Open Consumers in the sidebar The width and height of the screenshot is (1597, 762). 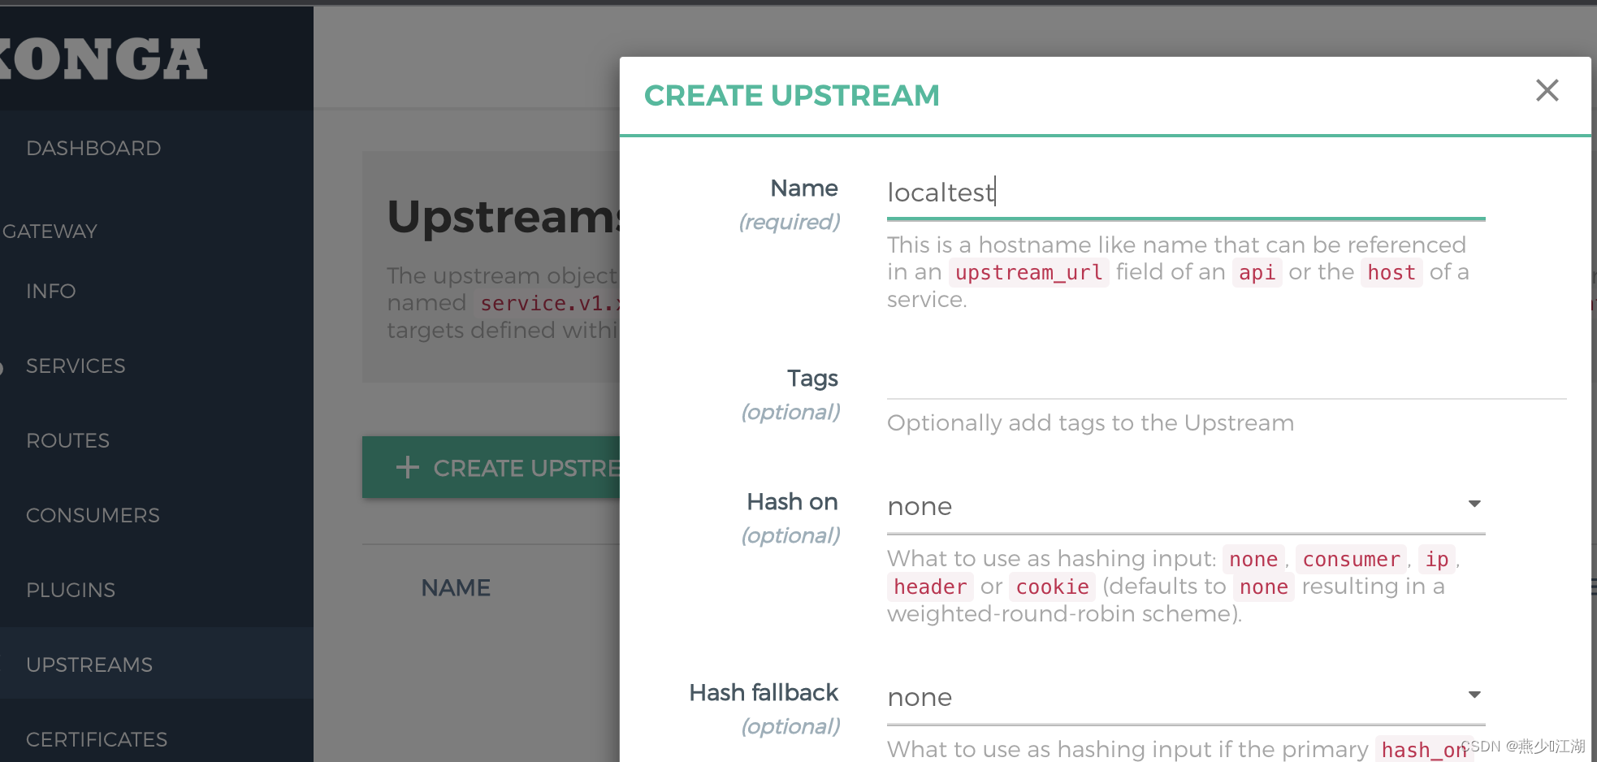[93, 516]
